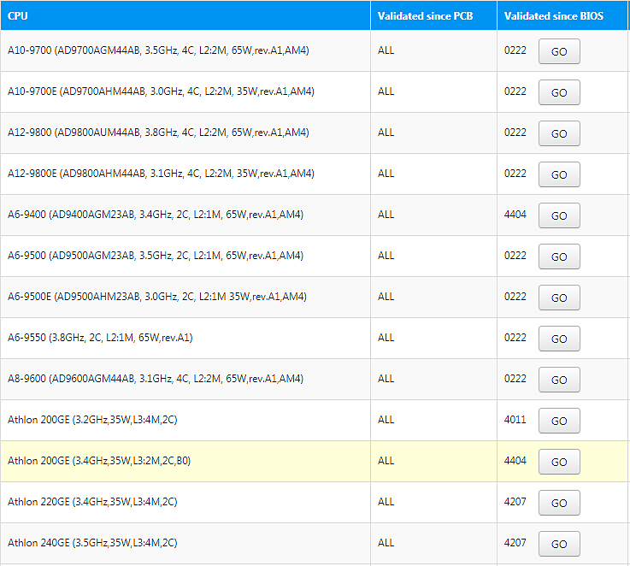Select Athlon 220GE (3.4GHz) CPU text

coord(92,501)
